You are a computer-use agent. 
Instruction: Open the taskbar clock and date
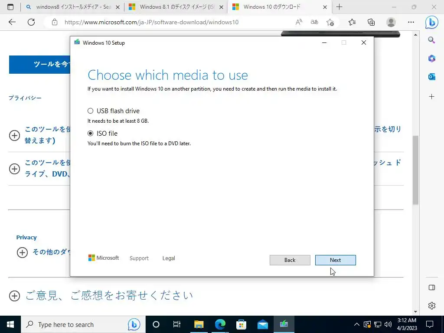pos(407,324)
